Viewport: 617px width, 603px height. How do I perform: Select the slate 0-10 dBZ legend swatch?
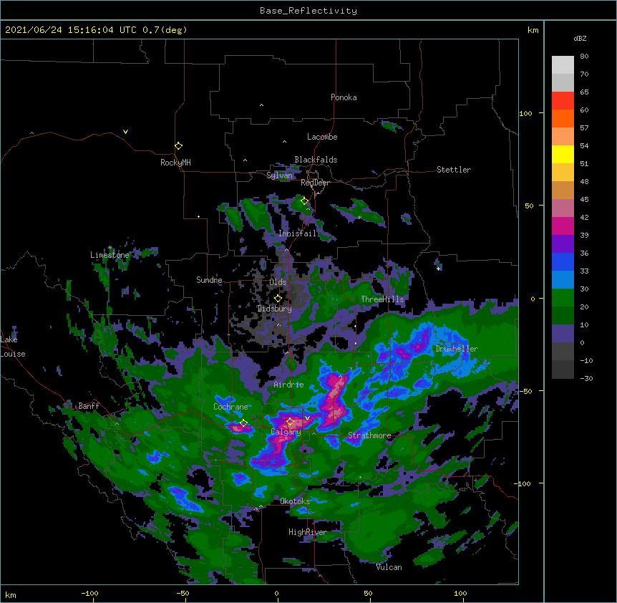coord(563,334)
